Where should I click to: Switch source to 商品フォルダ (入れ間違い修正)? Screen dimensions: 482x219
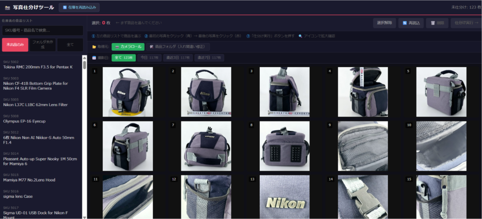(x=177, y=47)
